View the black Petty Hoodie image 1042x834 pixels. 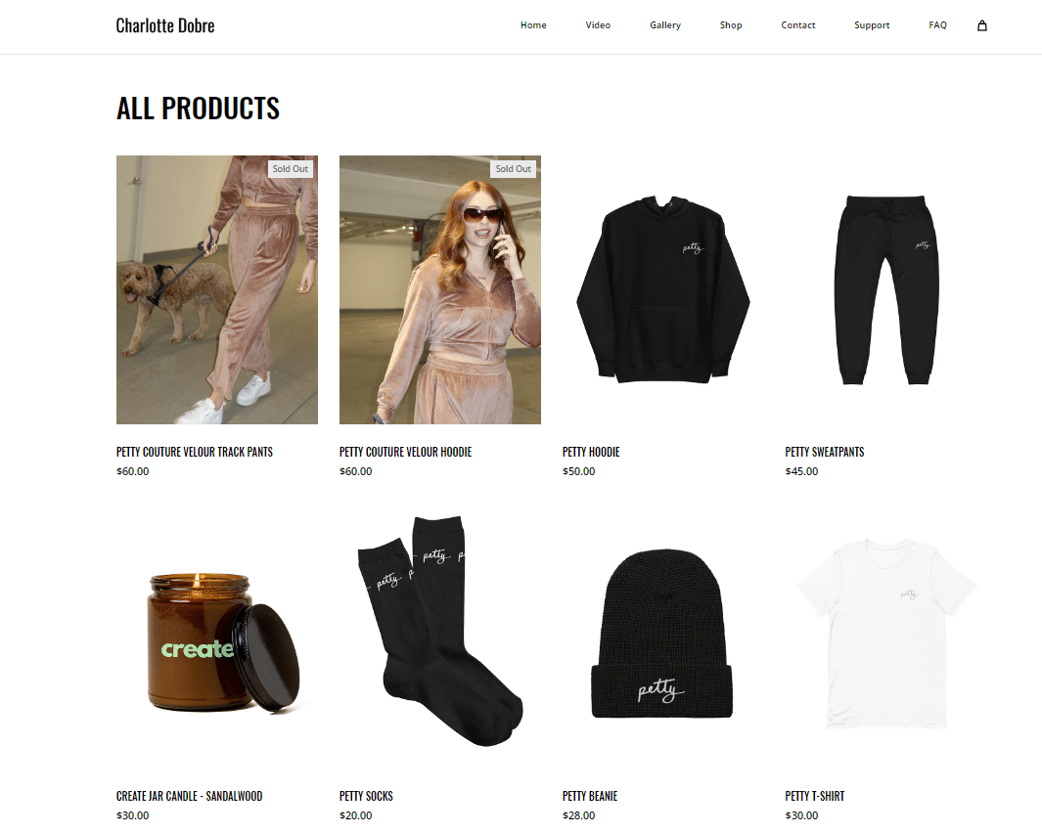(662, 289)
